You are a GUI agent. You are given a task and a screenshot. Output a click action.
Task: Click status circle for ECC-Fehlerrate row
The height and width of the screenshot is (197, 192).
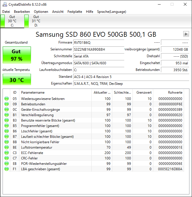[7, 153]
